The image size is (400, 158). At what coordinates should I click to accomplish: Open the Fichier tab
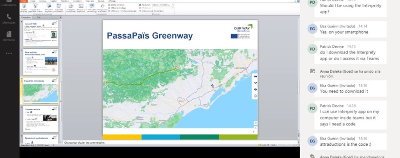click(x=24, y=1)
